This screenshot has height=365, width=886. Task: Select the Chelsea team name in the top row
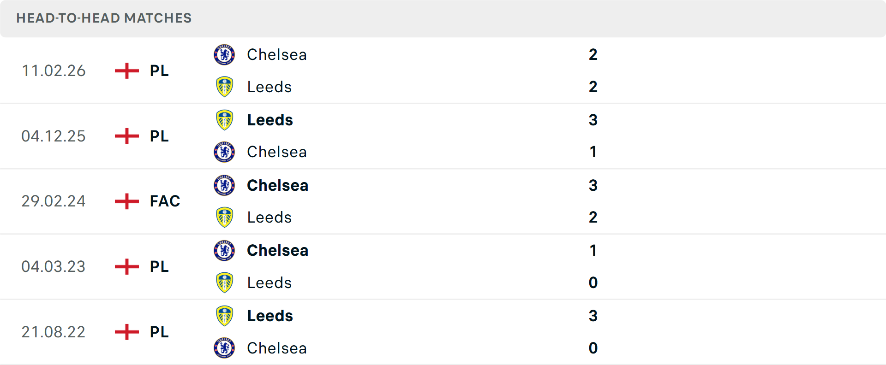pos(277,54)
